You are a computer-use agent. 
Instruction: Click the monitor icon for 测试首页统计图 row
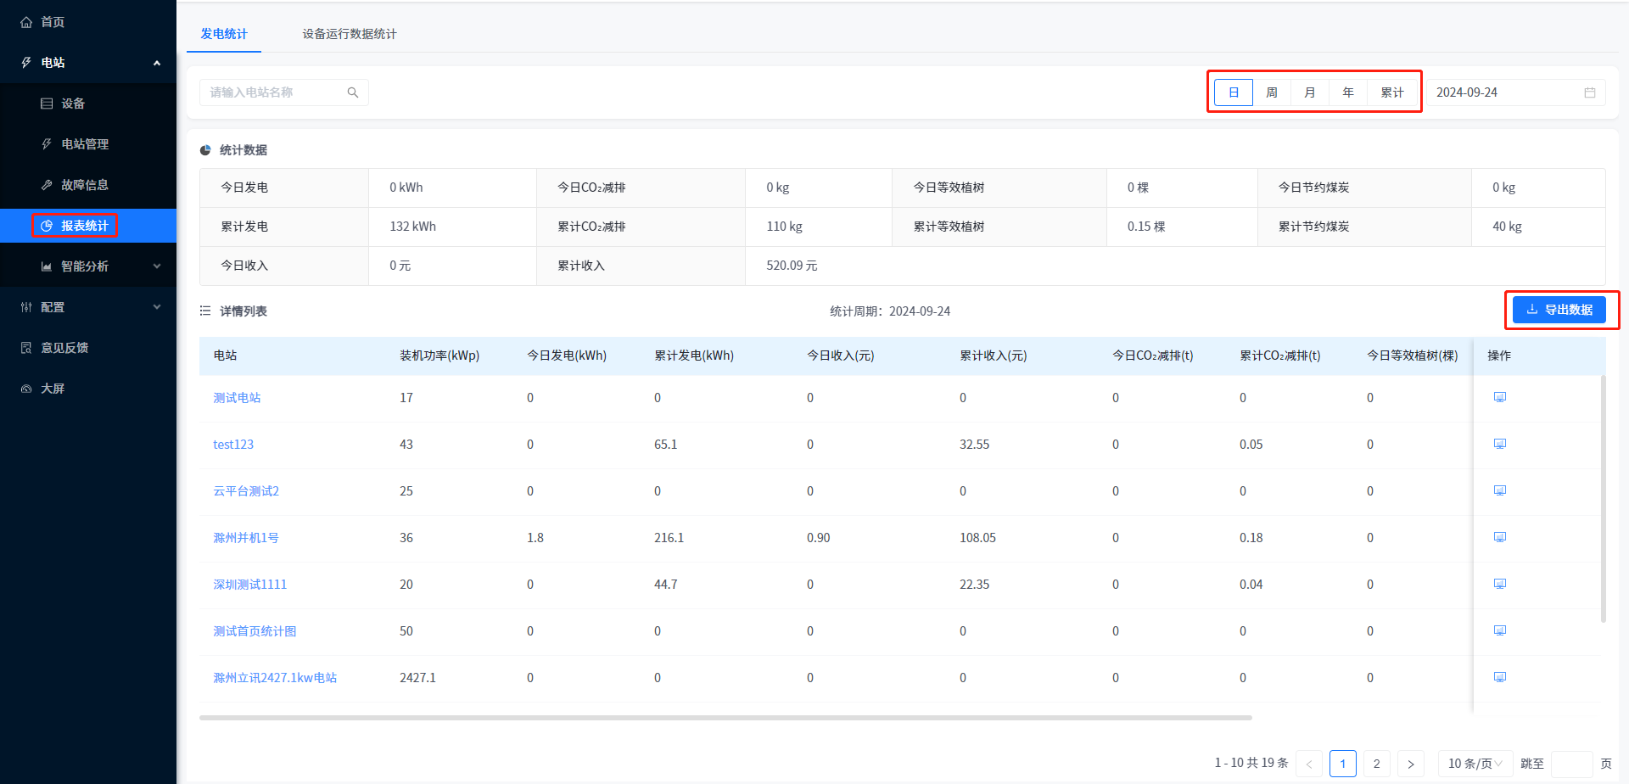pyautogui.click(x=1499, y=630)
